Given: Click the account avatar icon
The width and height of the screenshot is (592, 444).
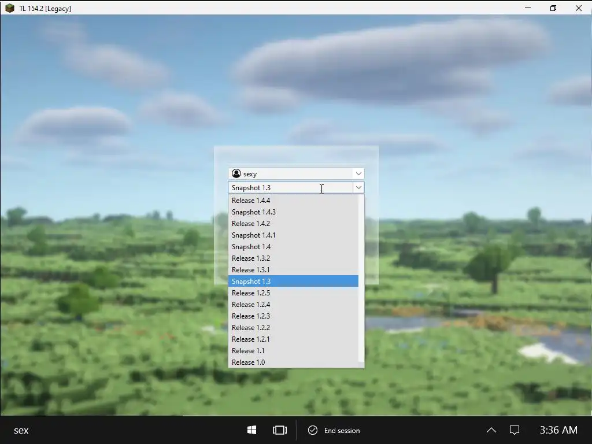Looking at the screenshot, I should pyautogui.click(x=236, y=173).
